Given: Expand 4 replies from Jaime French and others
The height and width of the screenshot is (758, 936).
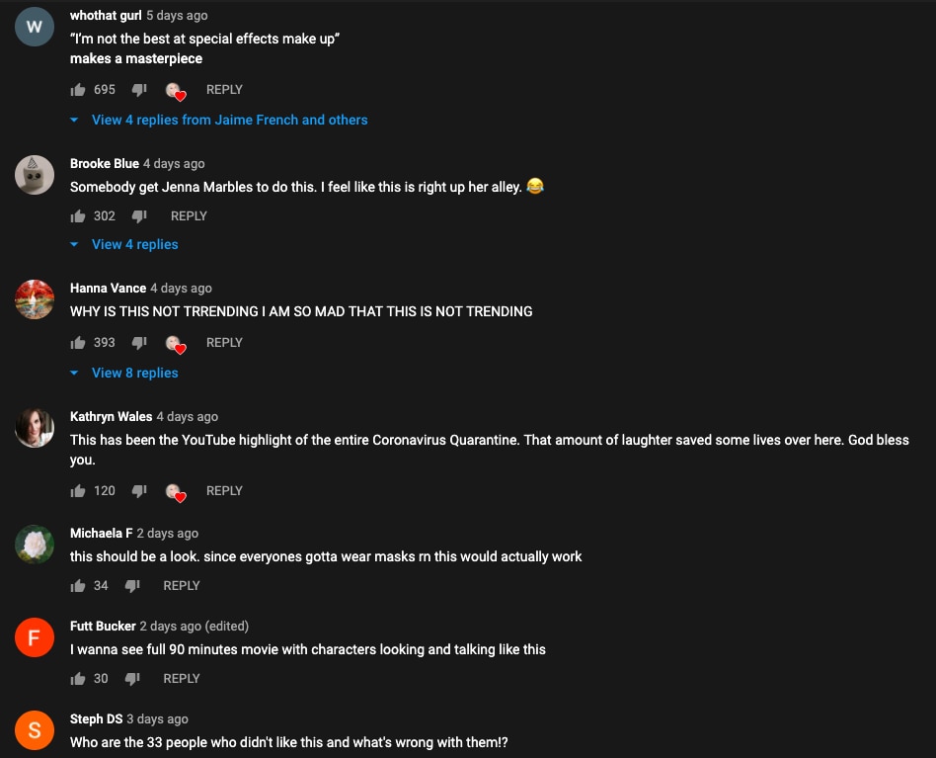Looking at the screenshot, I should tap(229, 120).
